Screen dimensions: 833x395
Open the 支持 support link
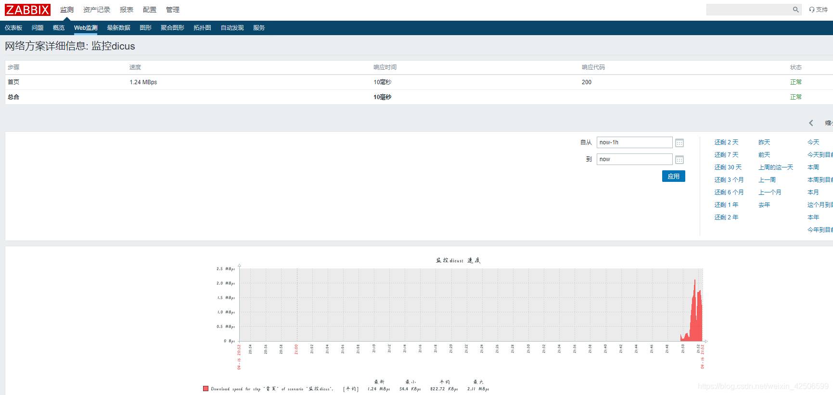click(x=818, y=10)
